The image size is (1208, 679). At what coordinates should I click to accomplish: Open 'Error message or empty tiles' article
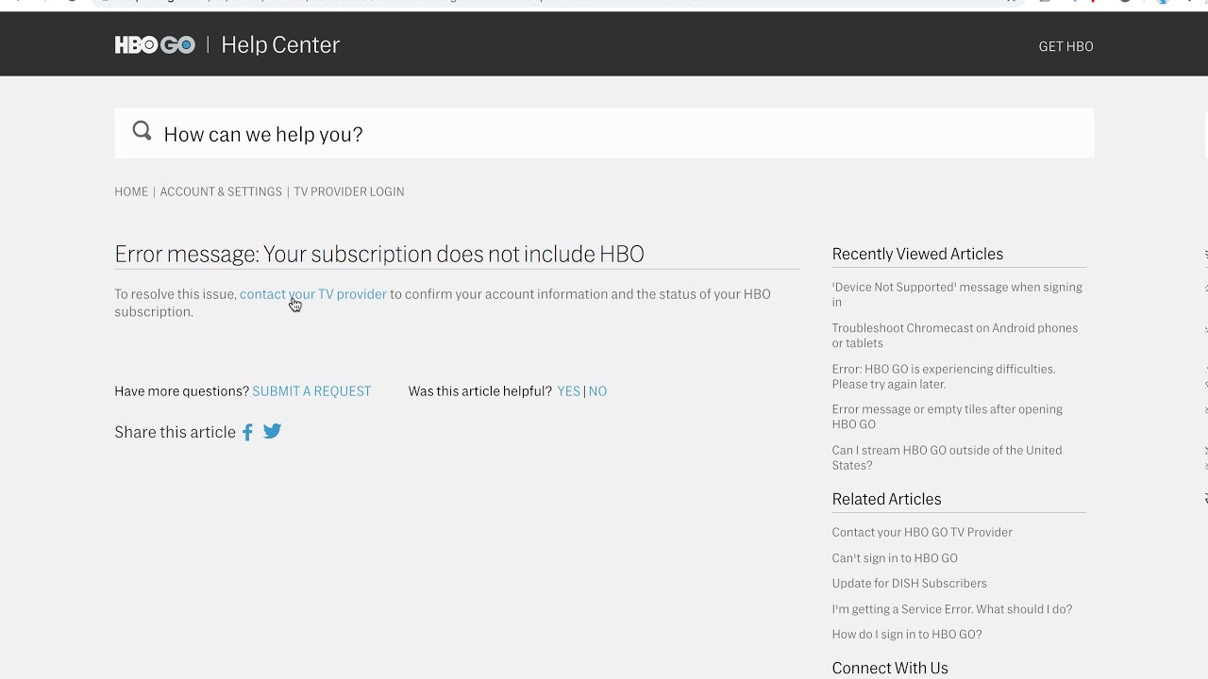(947, 417)
